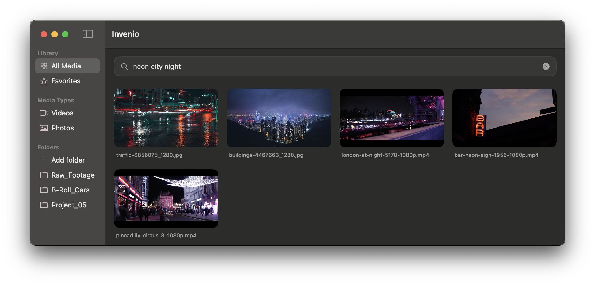The image size is (595, 285).
Task: Click the Project_05 folder icon
Action: pyautogui.click(x=44, y=205)
